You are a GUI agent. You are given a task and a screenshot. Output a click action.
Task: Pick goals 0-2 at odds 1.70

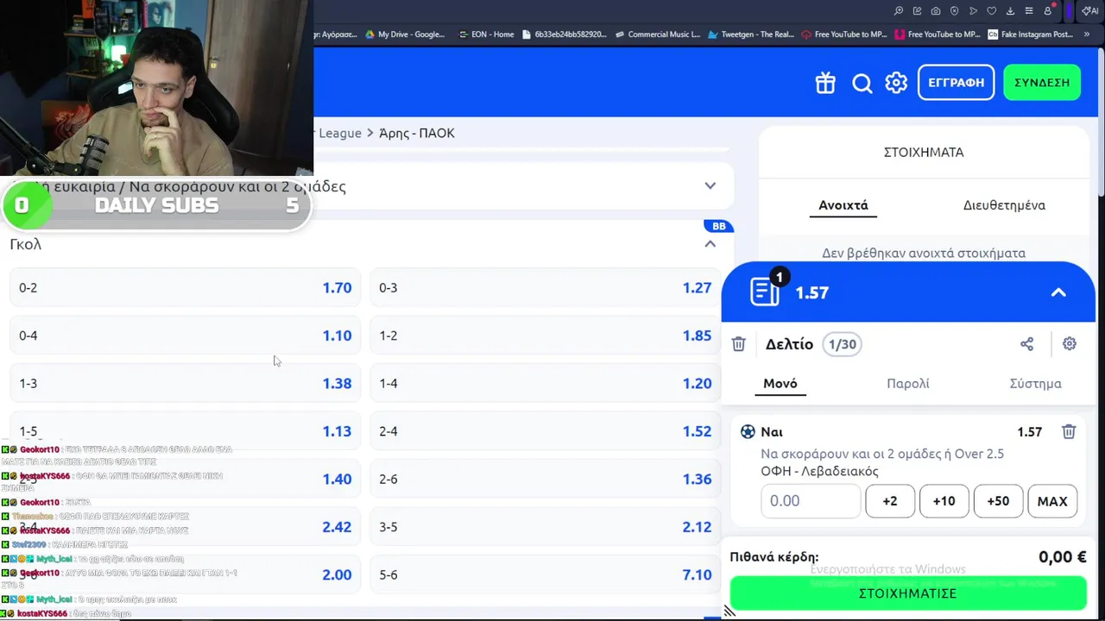click(x=185, y=288)
